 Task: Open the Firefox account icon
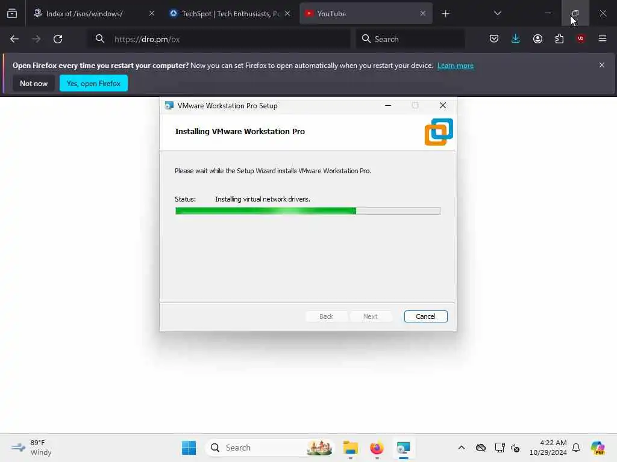(x=537, y=39)
